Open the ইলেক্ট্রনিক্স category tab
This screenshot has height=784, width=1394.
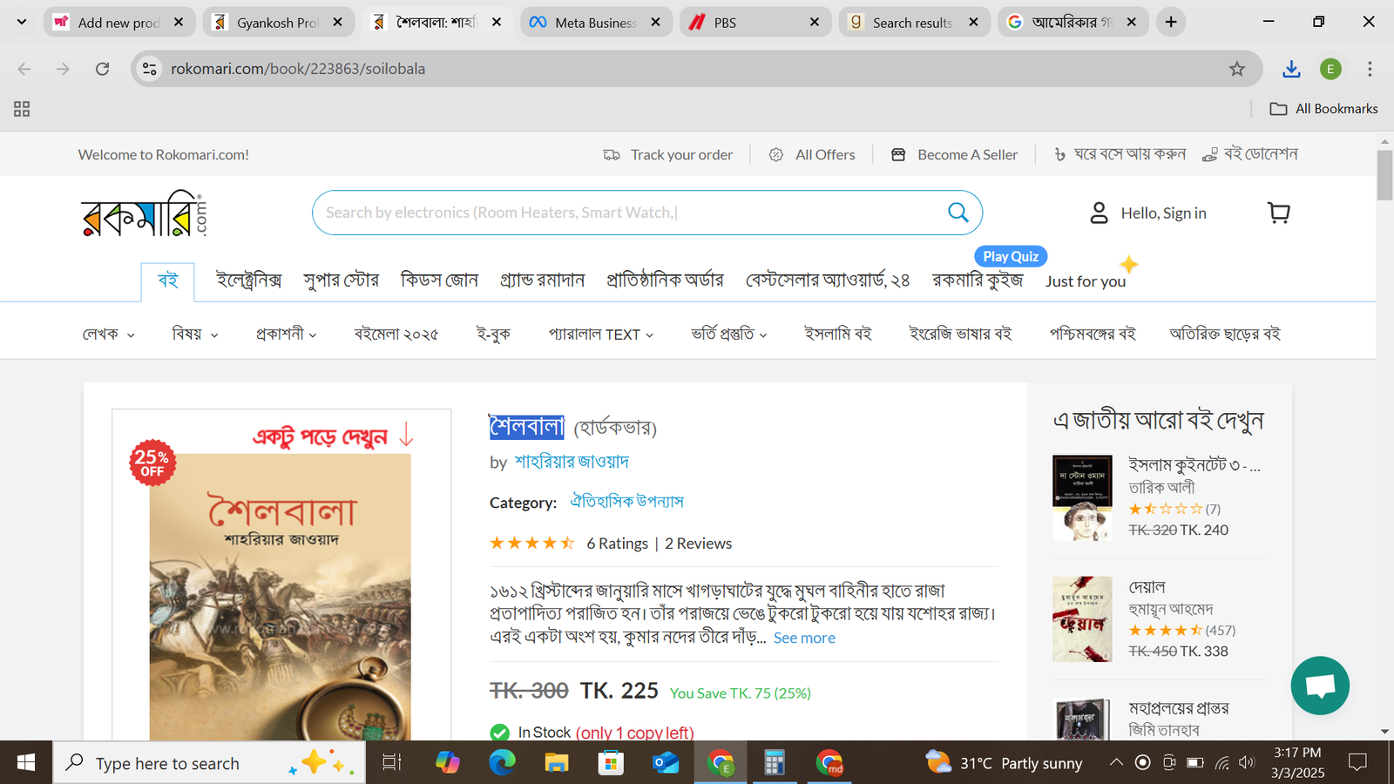coord(249,280)
